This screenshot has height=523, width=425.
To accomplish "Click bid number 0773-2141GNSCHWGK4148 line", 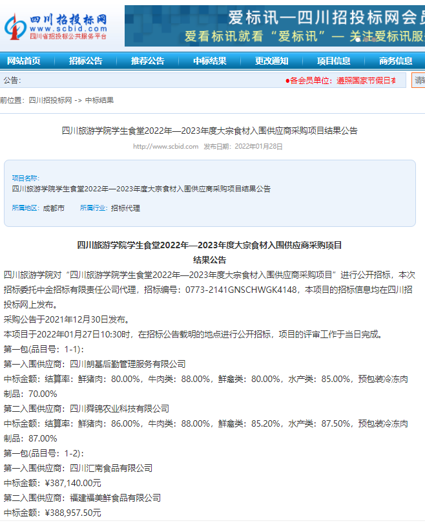I will coord(208,290).
